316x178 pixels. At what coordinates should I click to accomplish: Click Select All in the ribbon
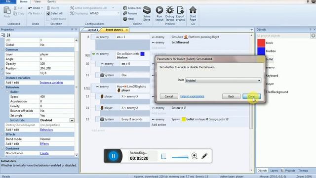coord(54,13)
